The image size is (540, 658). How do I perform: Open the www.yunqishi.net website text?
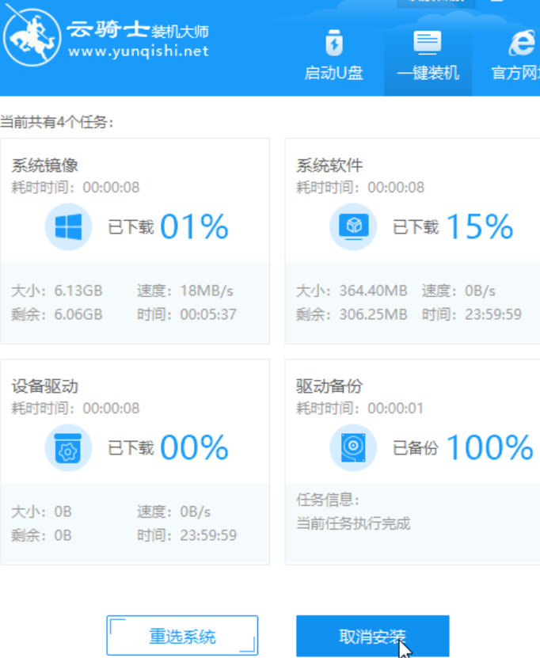click(x=139, y=51)
